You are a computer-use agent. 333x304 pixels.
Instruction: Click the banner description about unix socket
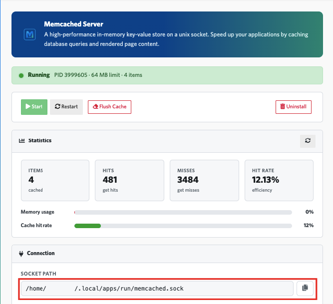[176, 39]
